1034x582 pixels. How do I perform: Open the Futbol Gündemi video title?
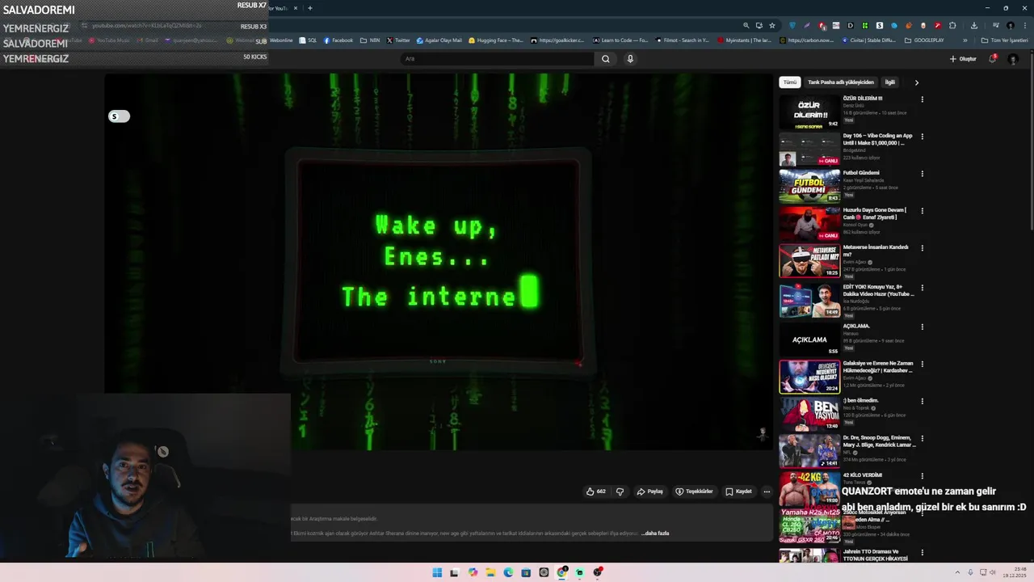(x=861, y=173)
